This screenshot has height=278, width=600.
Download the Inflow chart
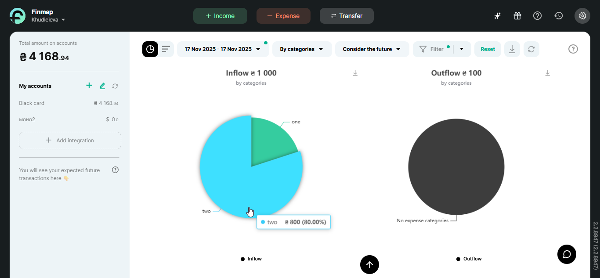[x=355, y=73]
